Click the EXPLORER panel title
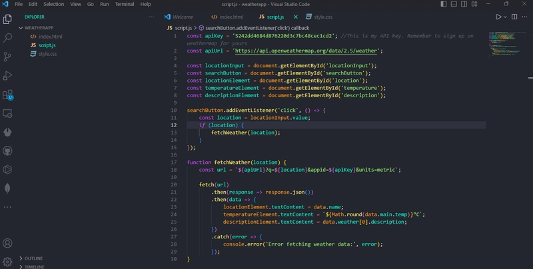This screenshot has height=269, width=533. click(x=35, y=17)
